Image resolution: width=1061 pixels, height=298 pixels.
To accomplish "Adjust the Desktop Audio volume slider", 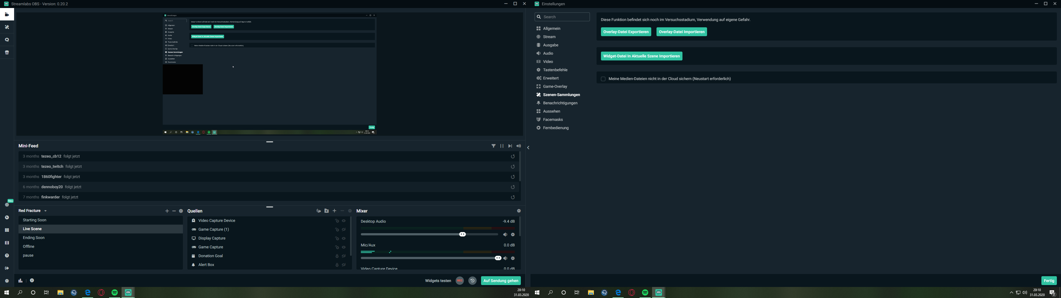I will 463,235.
